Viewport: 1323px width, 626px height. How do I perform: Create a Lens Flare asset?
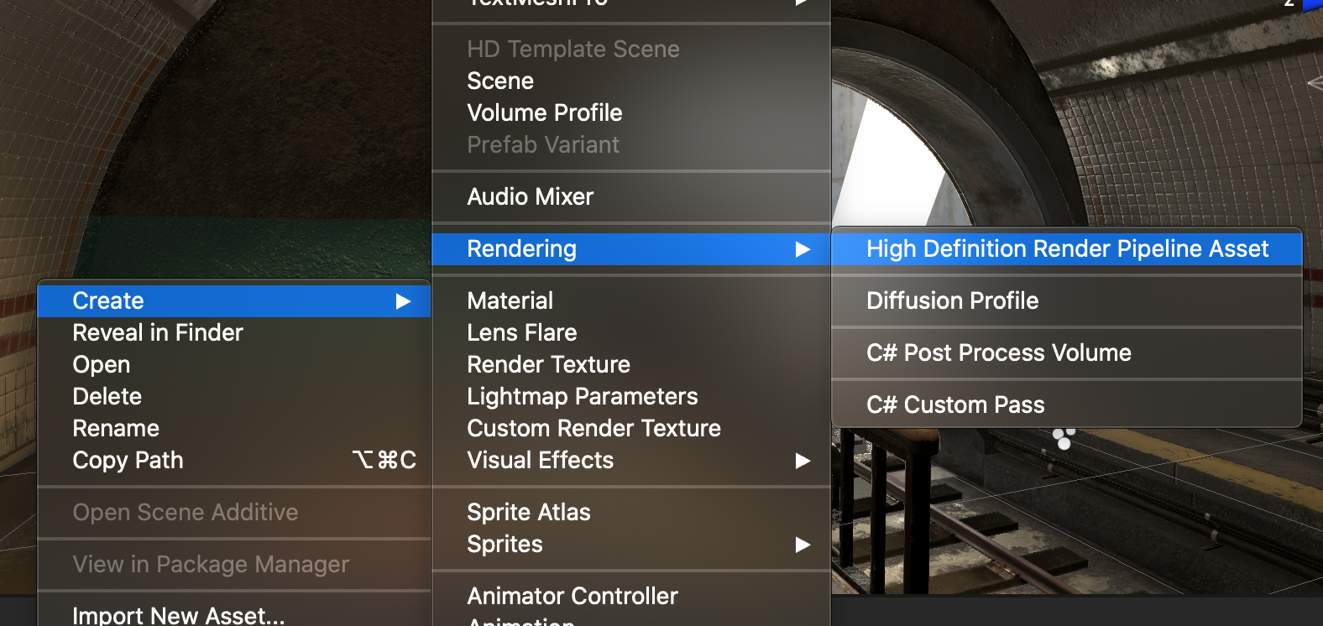[521, 333]
